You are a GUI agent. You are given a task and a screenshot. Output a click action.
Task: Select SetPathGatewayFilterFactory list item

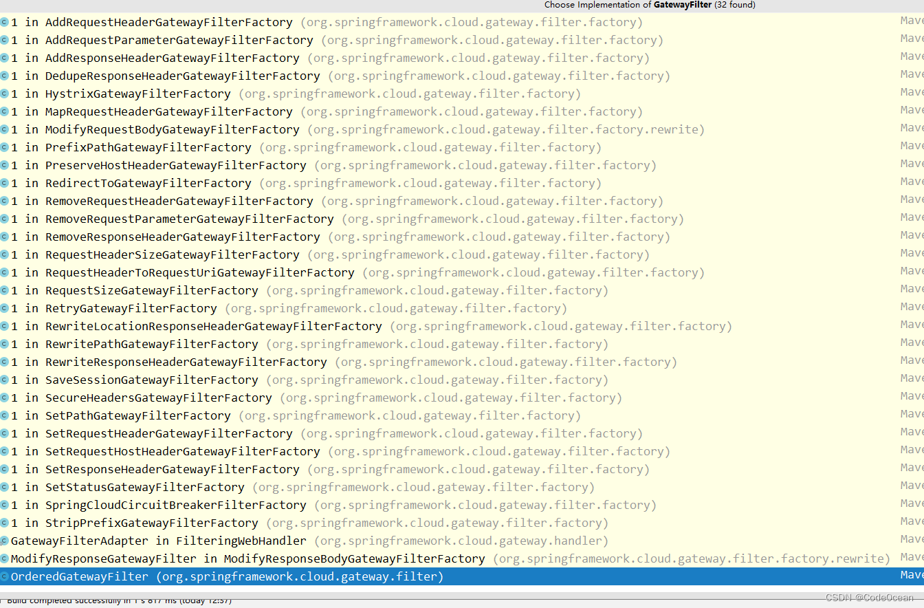[462, 415]
